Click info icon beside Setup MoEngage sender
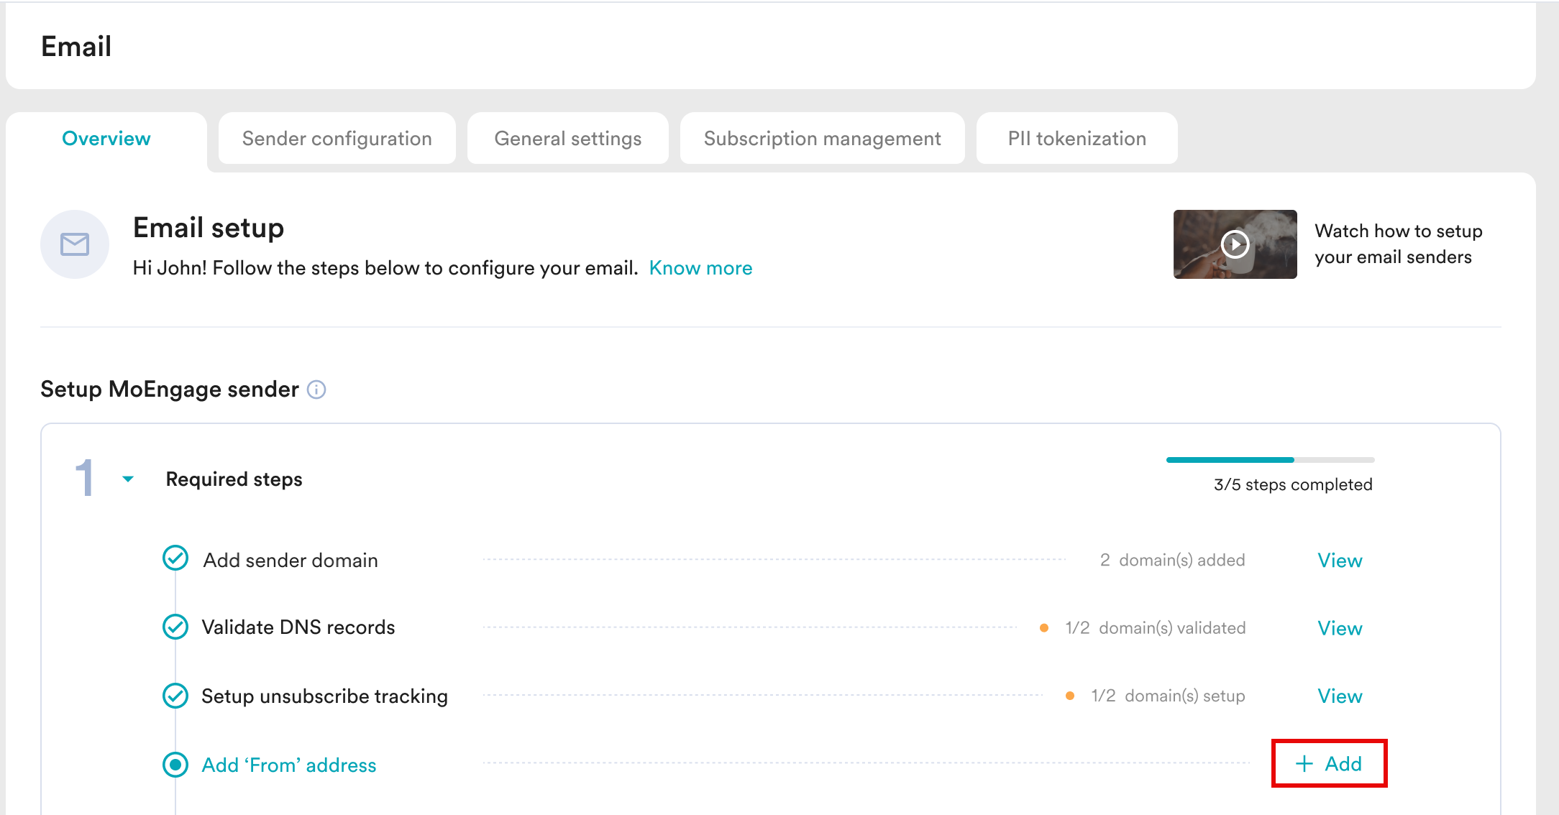 pos(316,390)
